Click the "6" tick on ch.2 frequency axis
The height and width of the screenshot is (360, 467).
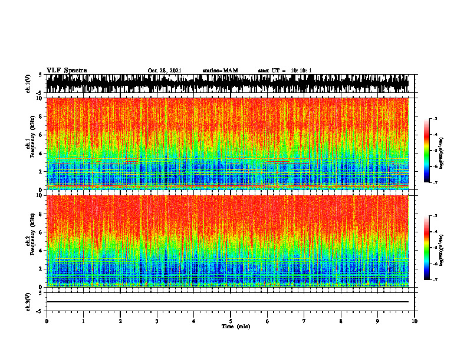click(41, 232)
